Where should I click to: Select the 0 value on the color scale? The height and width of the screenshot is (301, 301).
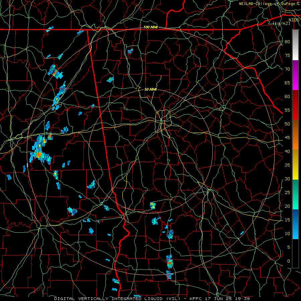click(x=289, y=261)
